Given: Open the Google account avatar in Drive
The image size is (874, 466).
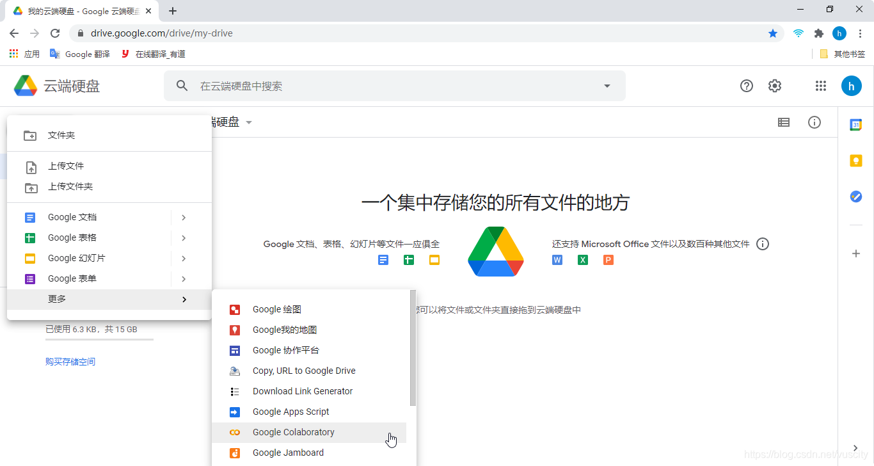Looking at the screenshot, I should point(852,86).
